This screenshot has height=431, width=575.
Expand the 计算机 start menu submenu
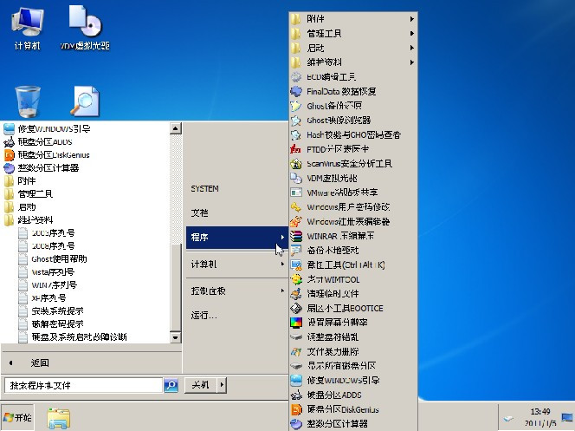[x=236, y=264]
